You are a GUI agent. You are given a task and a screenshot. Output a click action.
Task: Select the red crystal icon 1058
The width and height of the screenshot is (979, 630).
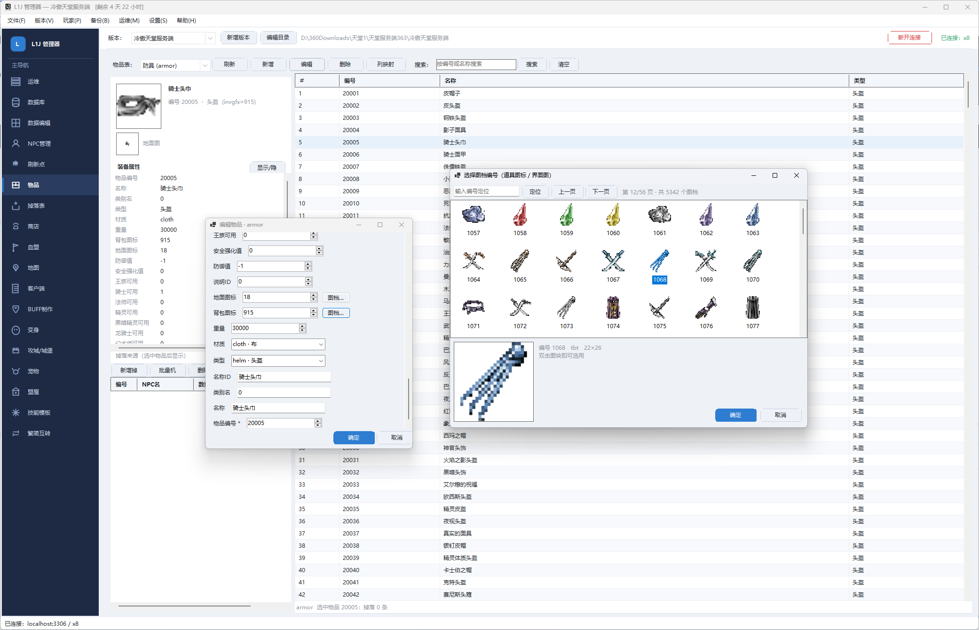point(520,220)
